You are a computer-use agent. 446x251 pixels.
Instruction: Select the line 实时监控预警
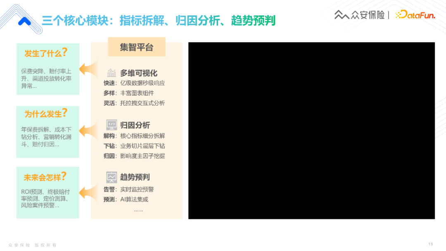[137, 189]
